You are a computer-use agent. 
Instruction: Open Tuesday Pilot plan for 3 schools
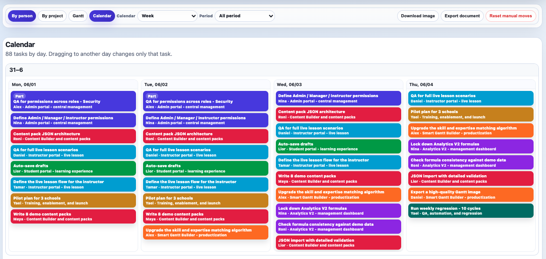206,200
